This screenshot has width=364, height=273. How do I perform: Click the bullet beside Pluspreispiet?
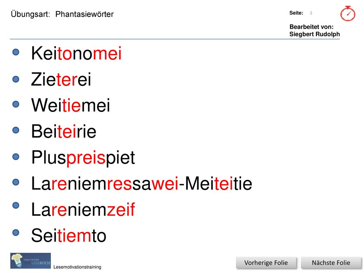point(16,156)
